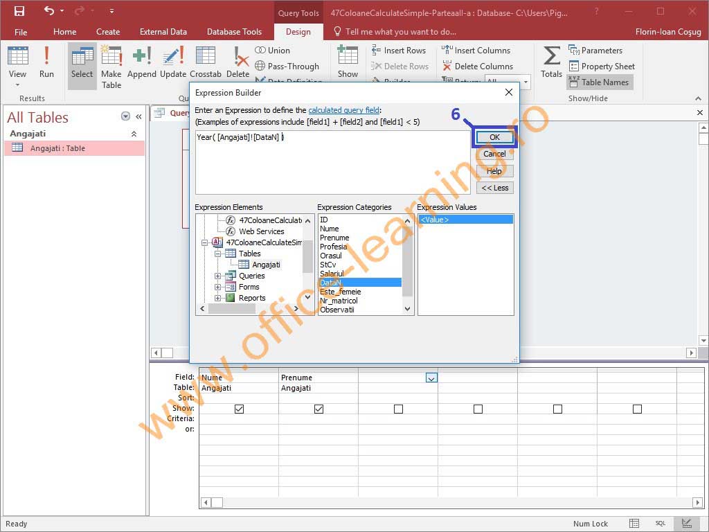Image resolution: width=709 pixels, height=532 pixels.
Task: Run the query with the Run icon
Action: [46, 62]
